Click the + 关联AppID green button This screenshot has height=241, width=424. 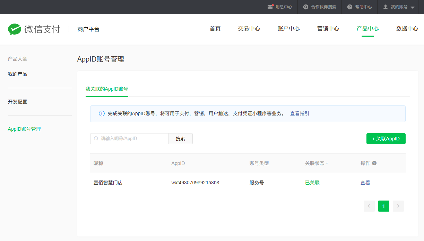click(386, 139)
